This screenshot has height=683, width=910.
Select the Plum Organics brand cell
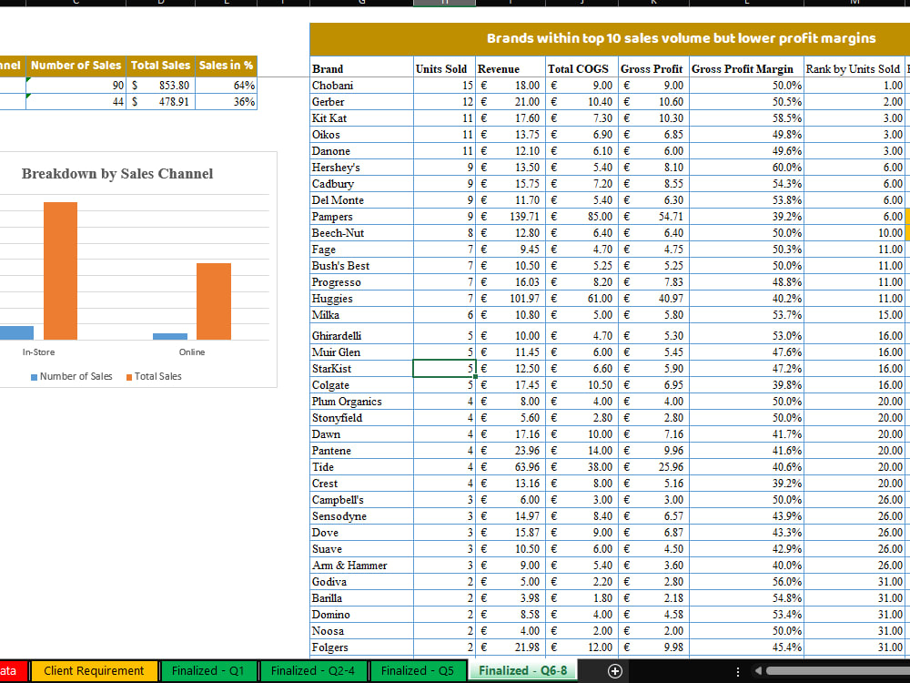(x=361, y=402)
